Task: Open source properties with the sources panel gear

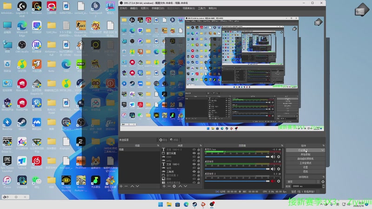Action: click(x=174, y=186)
